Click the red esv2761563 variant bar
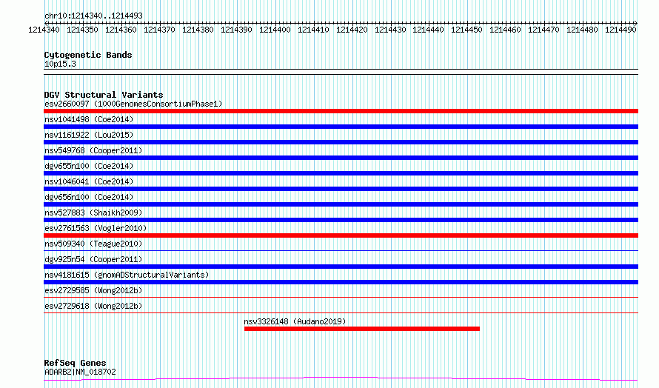Viewport: 659px width, 388px height. point(341,235)
